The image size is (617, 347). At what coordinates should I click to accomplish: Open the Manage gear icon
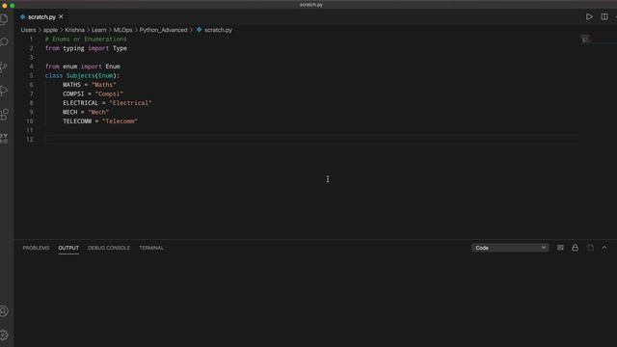(4, 334)
